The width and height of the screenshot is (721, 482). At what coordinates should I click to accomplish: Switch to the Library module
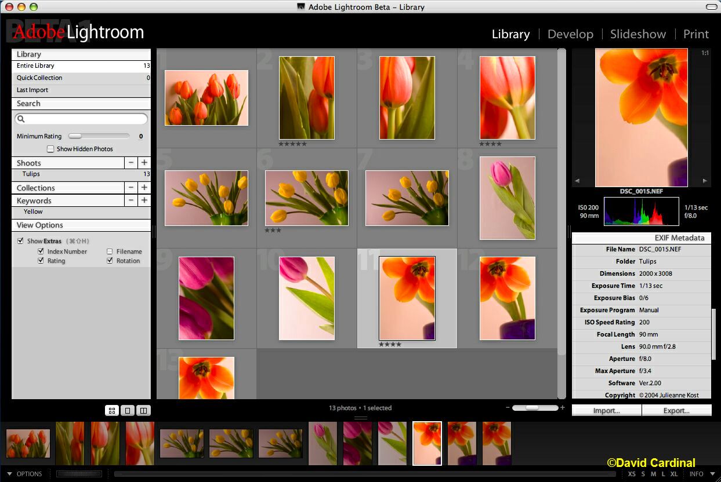(x=510, y=34)
